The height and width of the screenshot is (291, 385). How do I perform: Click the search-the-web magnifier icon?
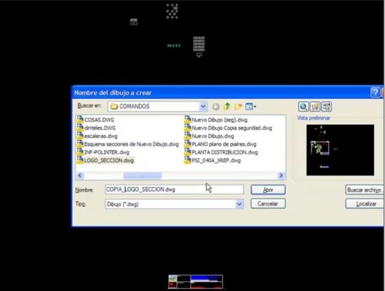[303, 107]
